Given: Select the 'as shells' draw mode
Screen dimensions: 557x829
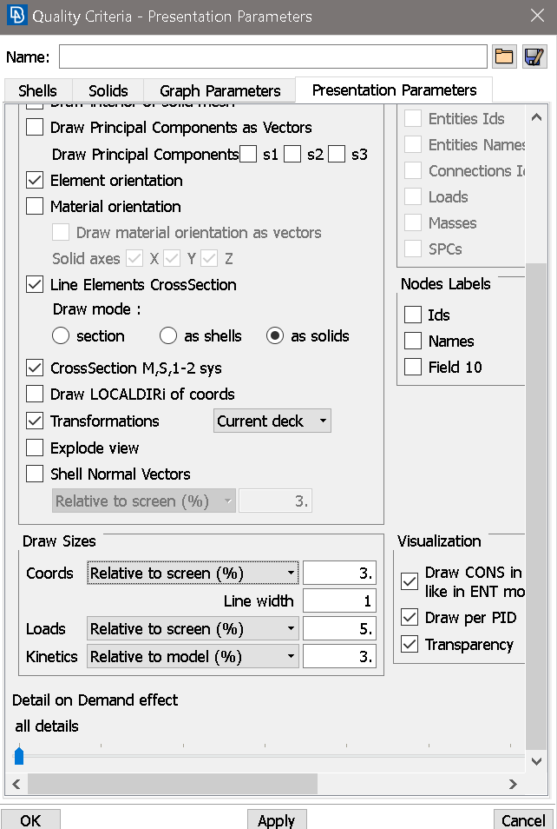Looking at the screenshot, I should tap(168, 335).
